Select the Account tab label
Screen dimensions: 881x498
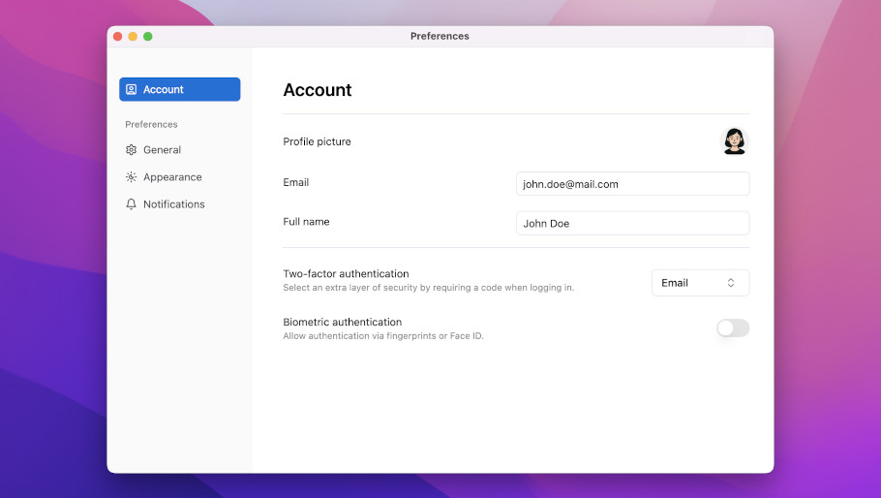coord(164,89)
